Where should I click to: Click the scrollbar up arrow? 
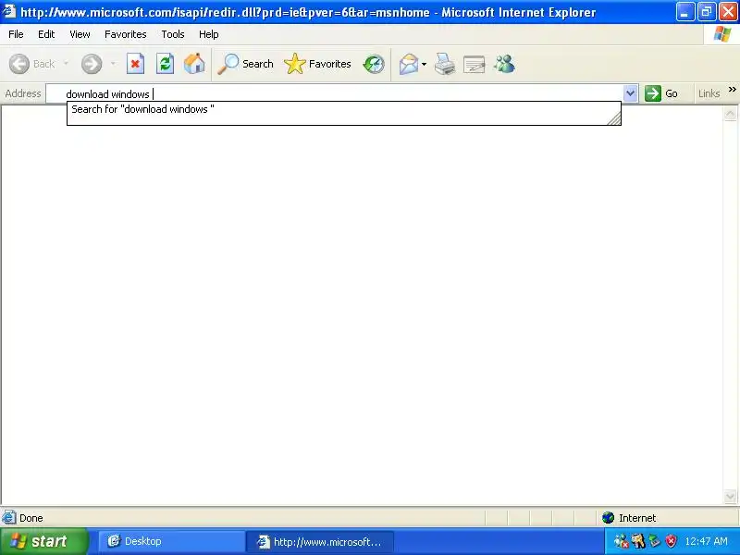click(x=730, y=114)
